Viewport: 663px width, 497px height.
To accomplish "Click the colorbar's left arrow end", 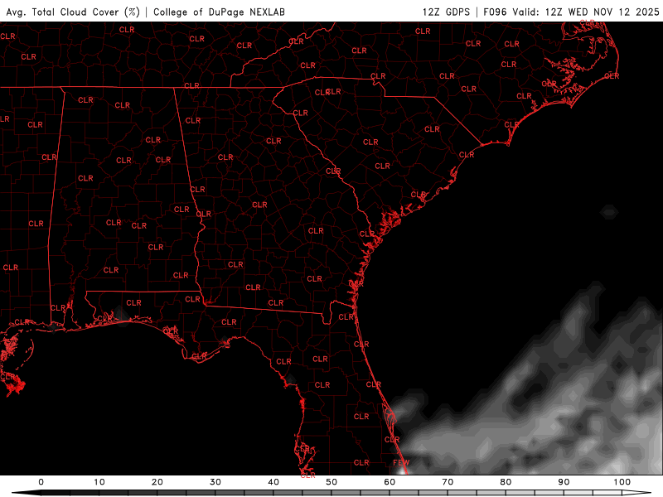I will [26, 493].
